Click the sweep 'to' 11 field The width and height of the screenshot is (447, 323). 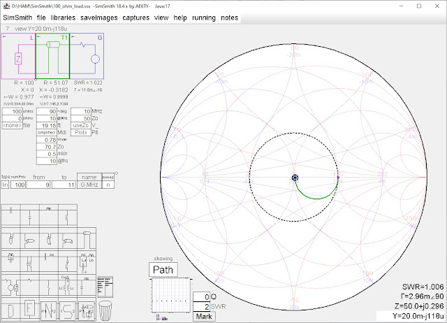pos(64,185)
